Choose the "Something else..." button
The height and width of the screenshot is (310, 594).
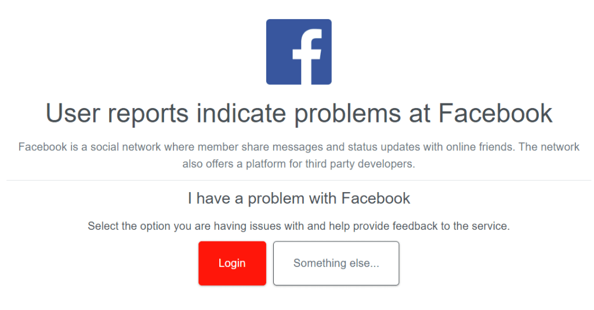point(336,264)
